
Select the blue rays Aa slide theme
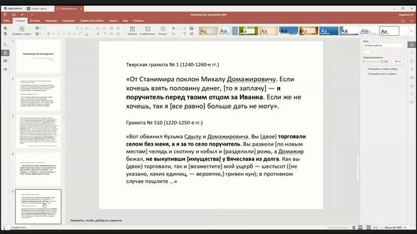pos(328,31)
